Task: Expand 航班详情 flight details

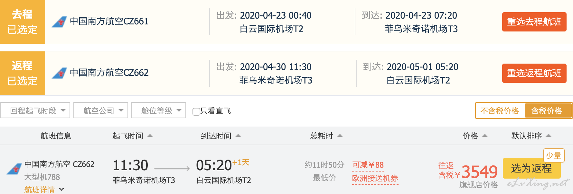Action: pos(44,190)
